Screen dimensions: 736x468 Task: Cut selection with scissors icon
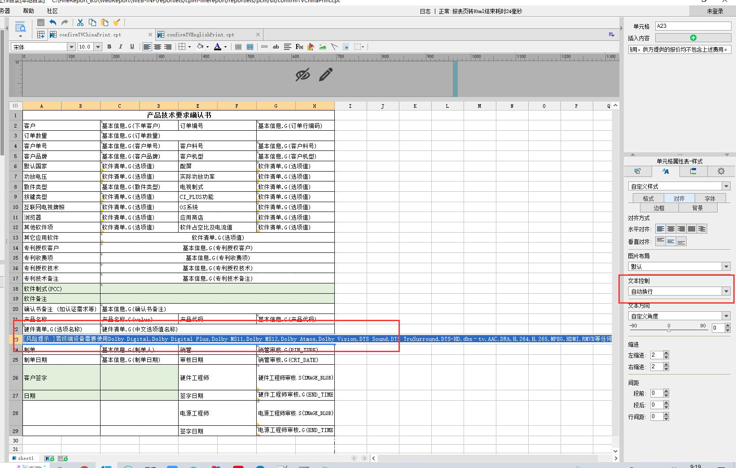[x=80, y=22]
